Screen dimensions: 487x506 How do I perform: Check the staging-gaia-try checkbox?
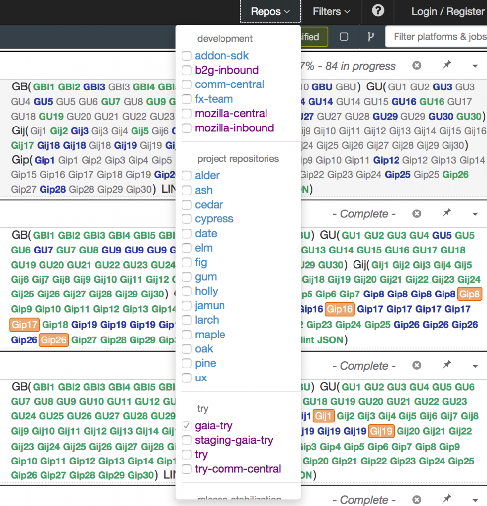click(x=187, y=440)
